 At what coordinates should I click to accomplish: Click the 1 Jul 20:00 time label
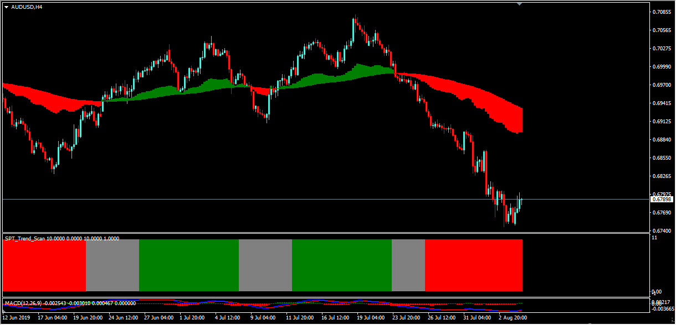click(x=192, y=318)
